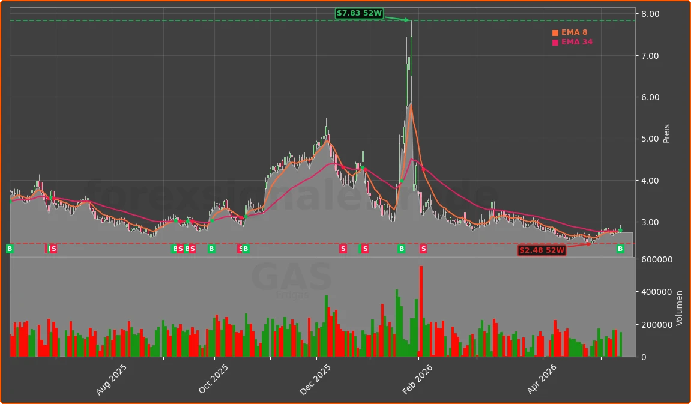Click the 6.00 price axis label
Image resolution: width=691 pixels, height=404 pixels.
point(650,97)
